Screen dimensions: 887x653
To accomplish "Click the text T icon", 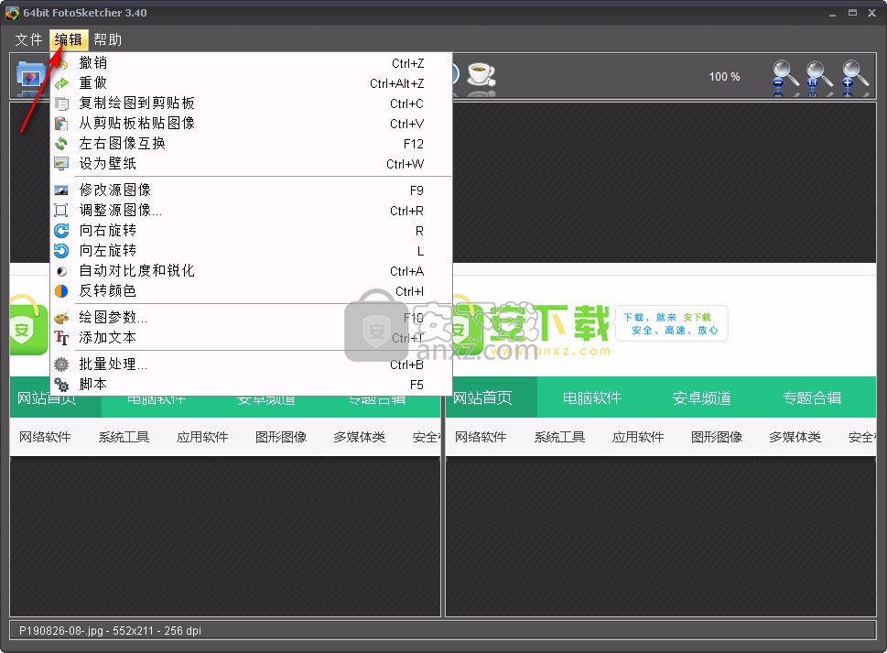I will click(x=61, y=338).
